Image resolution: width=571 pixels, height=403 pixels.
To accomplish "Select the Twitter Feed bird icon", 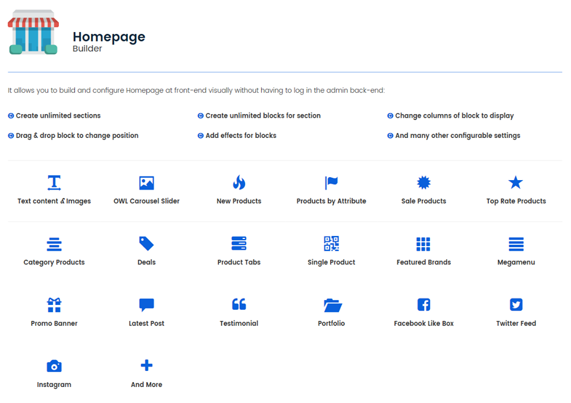I will 516,304.
